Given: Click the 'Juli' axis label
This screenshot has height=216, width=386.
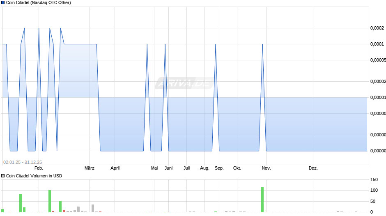Looking at the screenshot, I should 186,168.
